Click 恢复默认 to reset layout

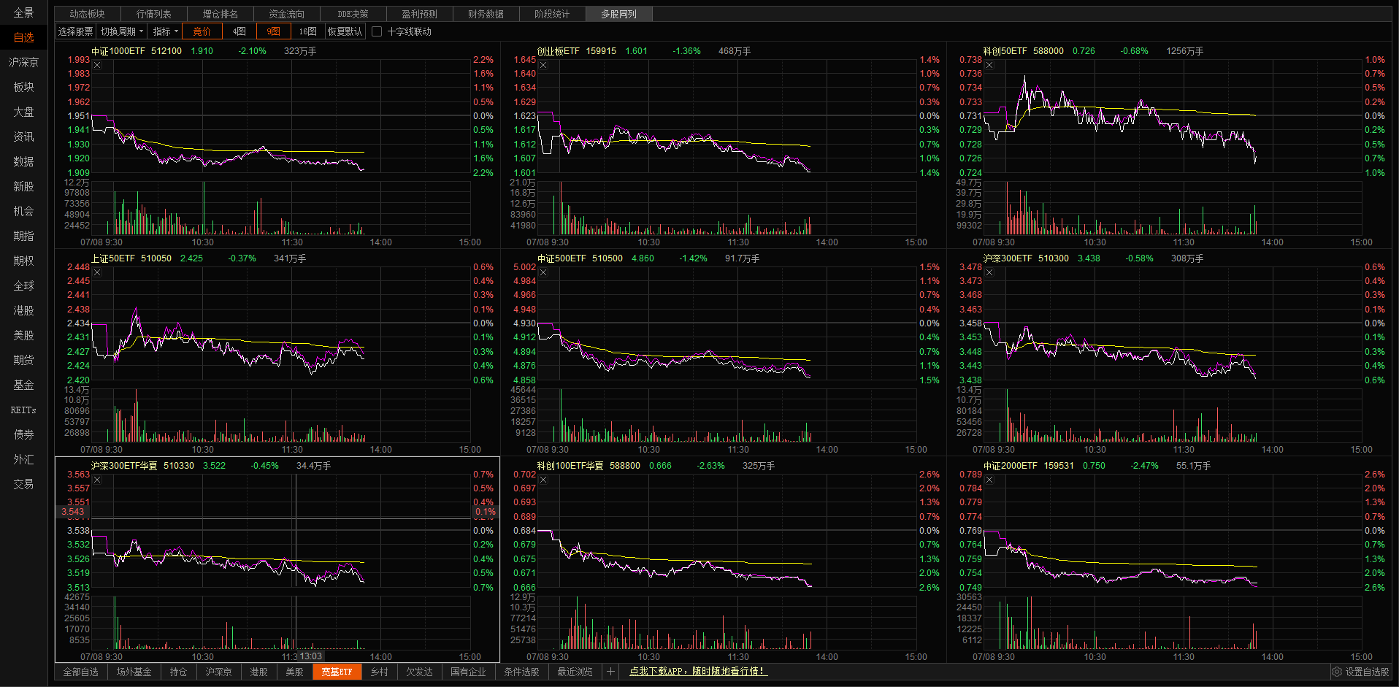pyautogui.click(x=345, y=31)
